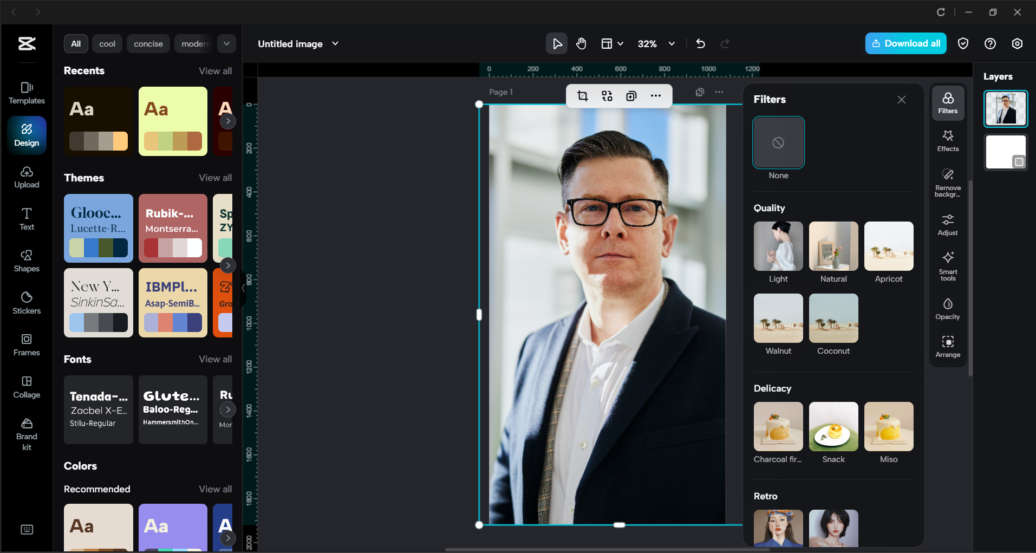
Task: Open the Opacity control
Action: click(947, 308)
